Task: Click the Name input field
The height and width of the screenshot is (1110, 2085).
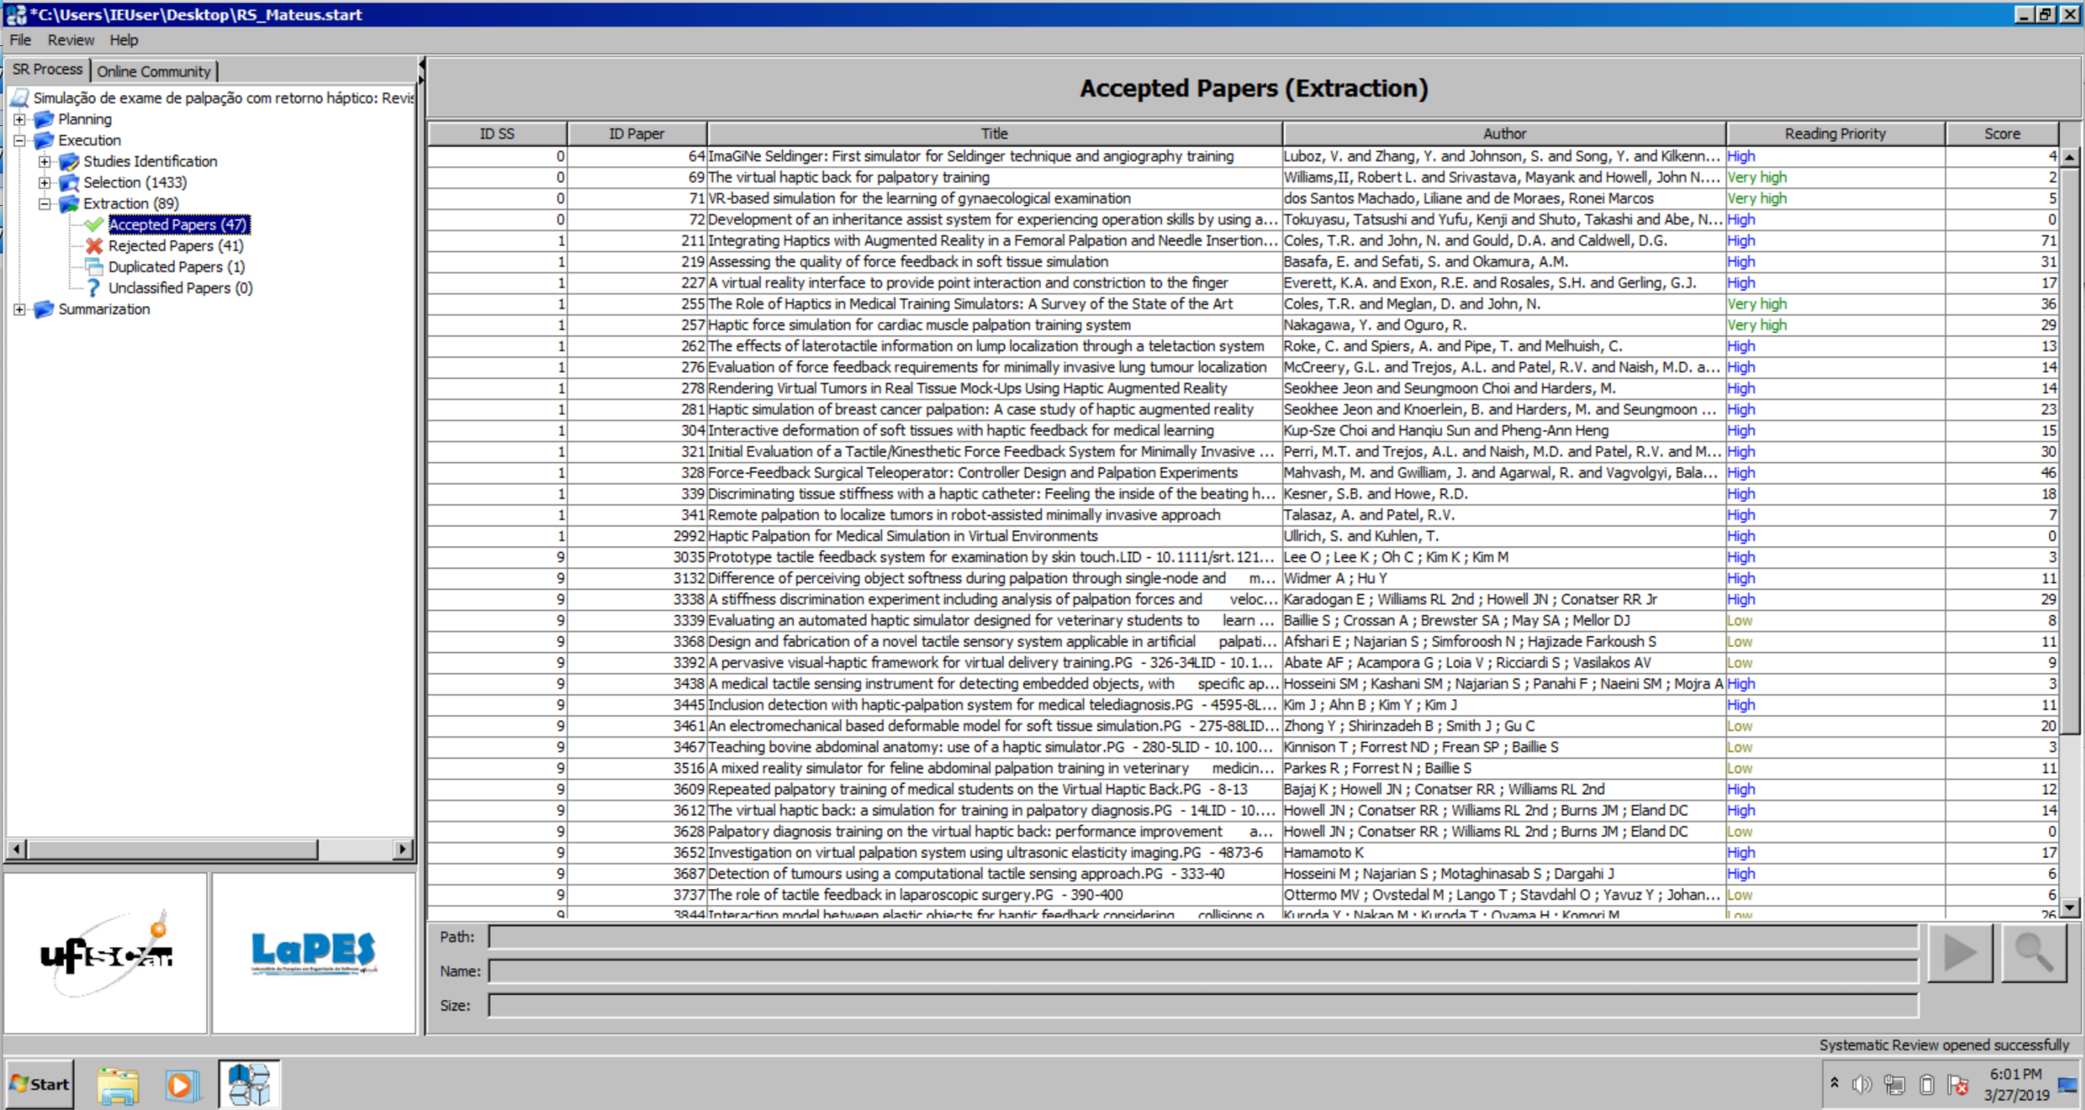Action: click(1201, 971)
